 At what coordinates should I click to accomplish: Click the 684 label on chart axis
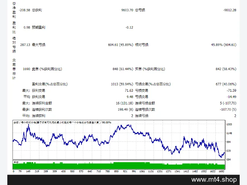pyautogui.click(x=228, y=160)
